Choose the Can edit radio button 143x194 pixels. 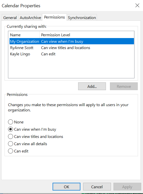coord(11,151)
